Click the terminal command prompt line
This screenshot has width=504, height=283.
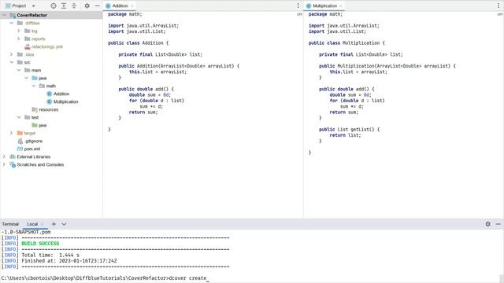click(105, 278)
